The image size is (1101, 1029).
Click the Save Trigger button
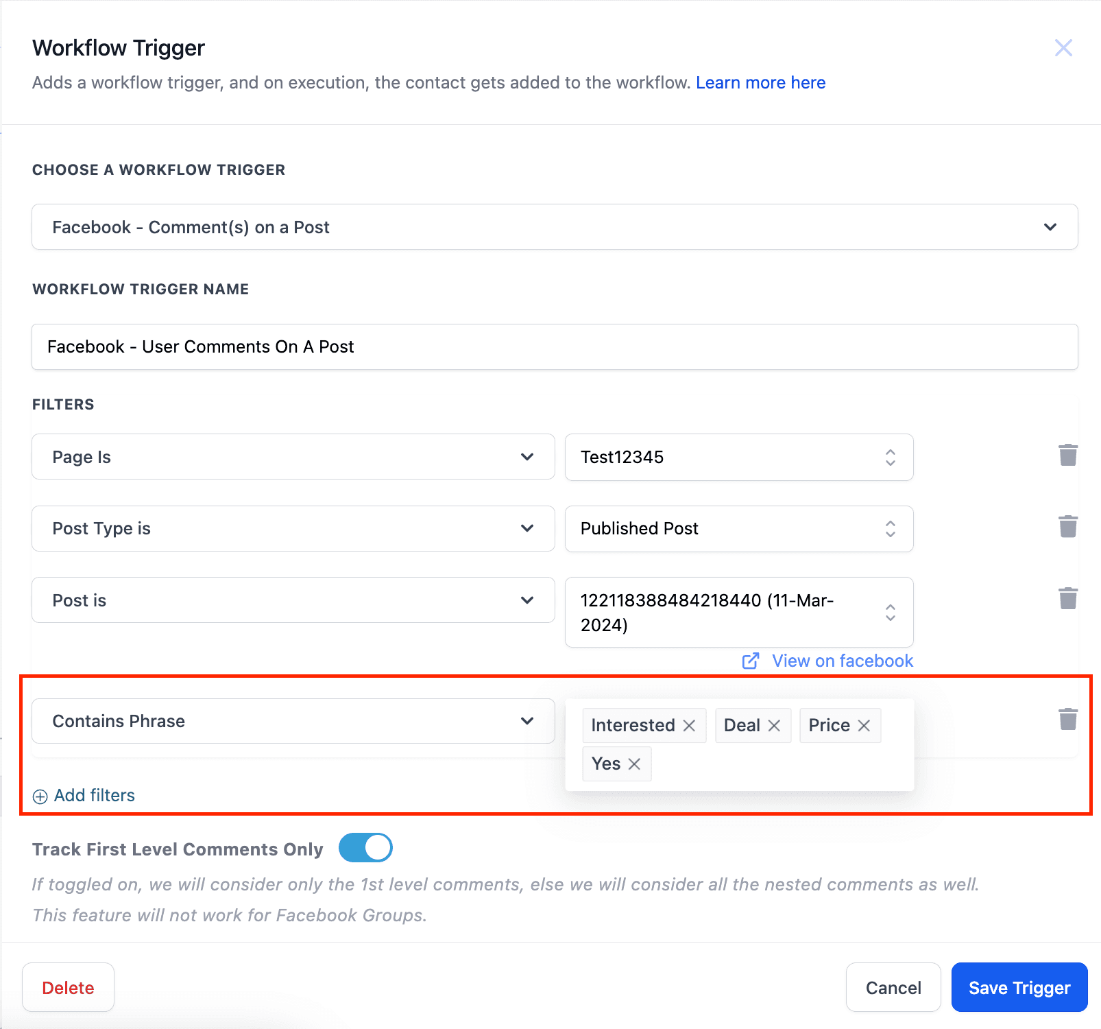(1019, 987)
